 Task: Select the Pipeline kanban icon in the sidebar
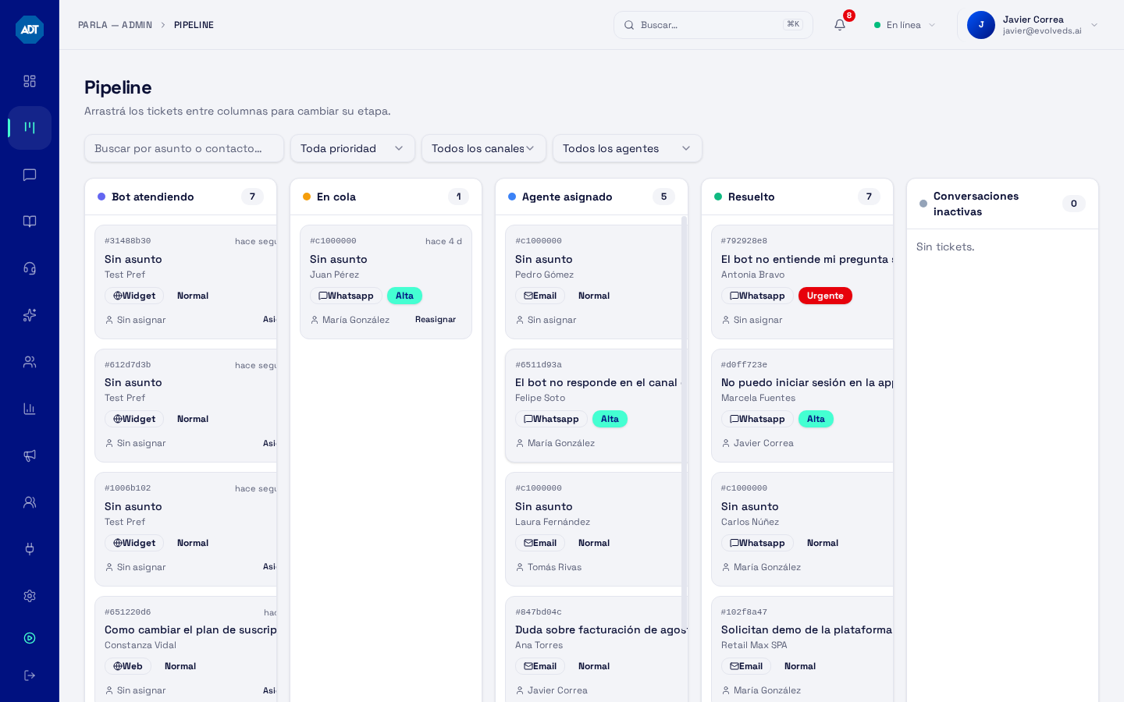[30, 128]
